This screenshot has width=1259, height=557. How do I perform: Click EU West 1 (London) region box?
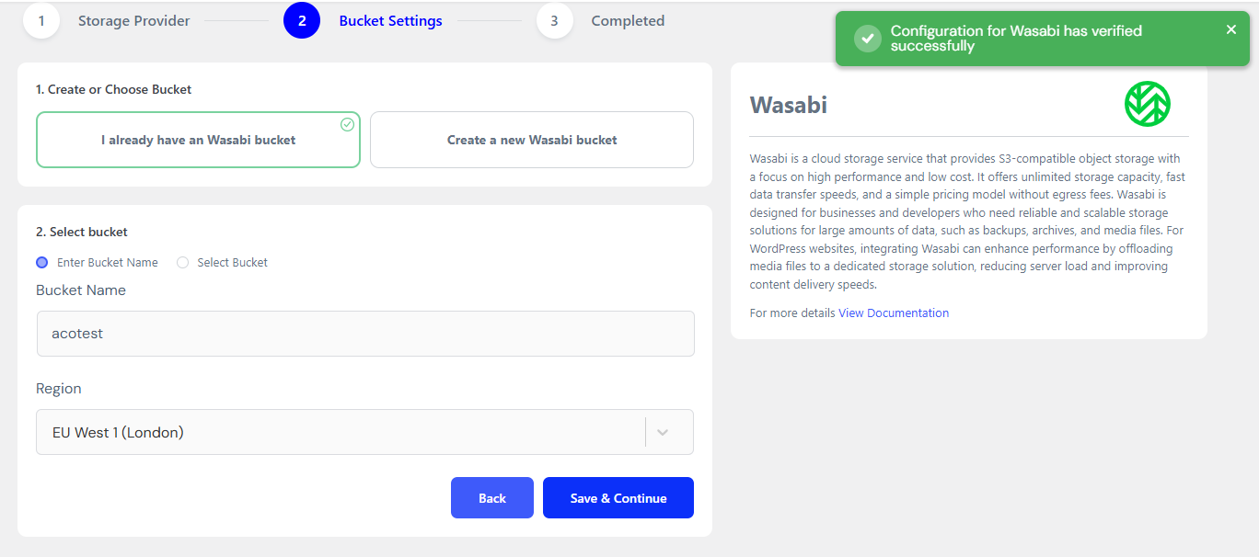pyautogui.click(x=364, y=432)
